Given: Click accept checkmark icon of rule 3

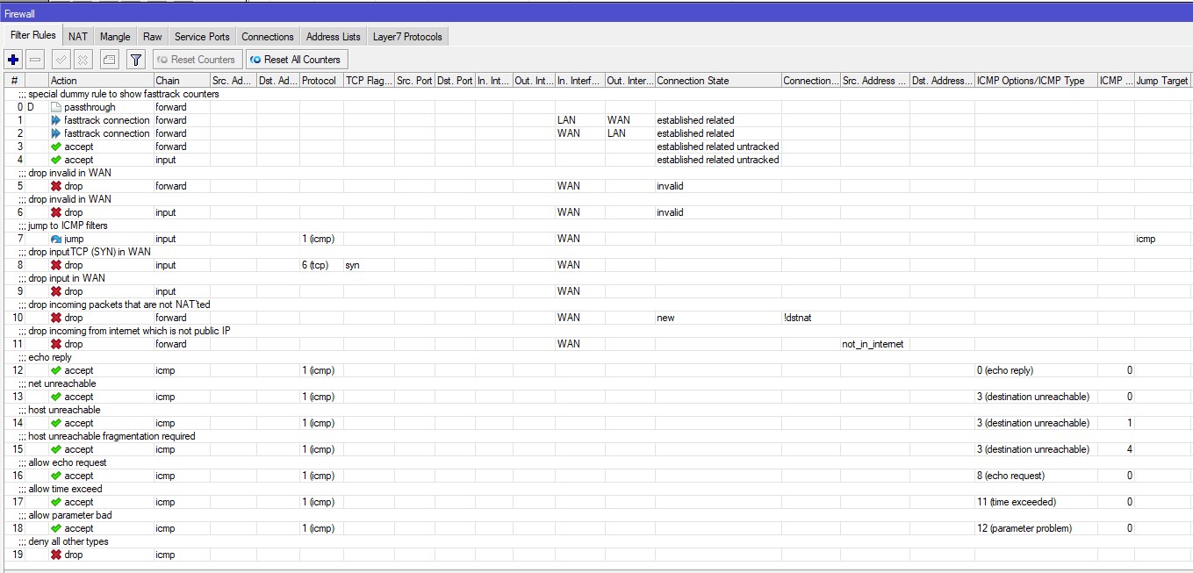Looking at the screenshot, I should (x=56, y=147).
